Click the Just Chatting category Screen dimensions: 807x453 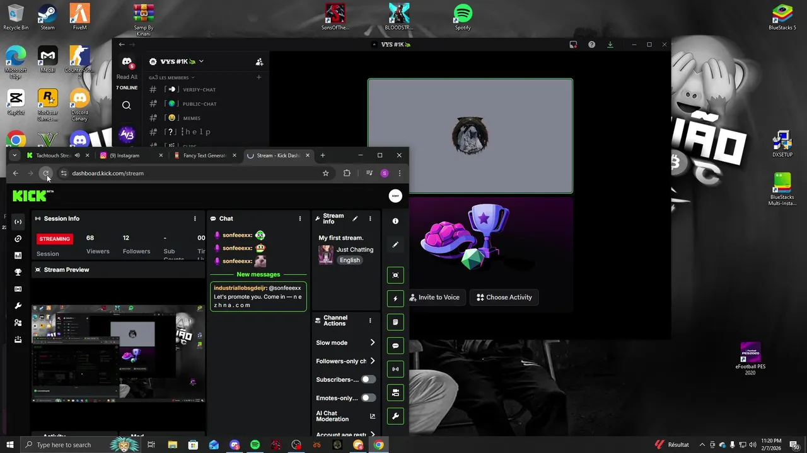click(354, 249)
